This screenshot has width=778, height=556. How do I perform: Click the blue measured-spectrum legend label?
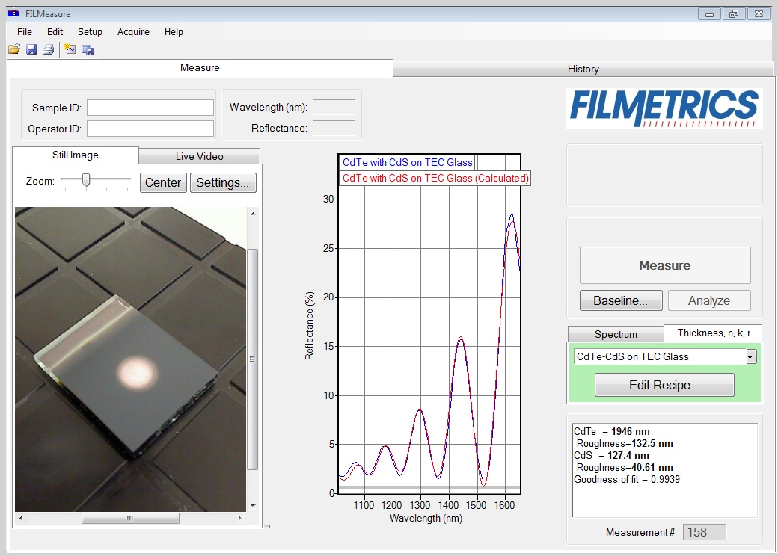click(x=408, y=162)
